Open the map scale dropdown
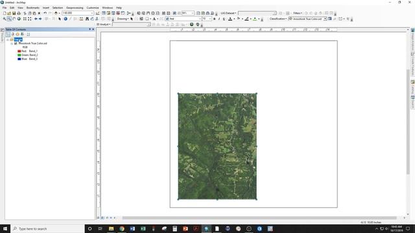This screenshot has width=415, height=233. [92, 13]
